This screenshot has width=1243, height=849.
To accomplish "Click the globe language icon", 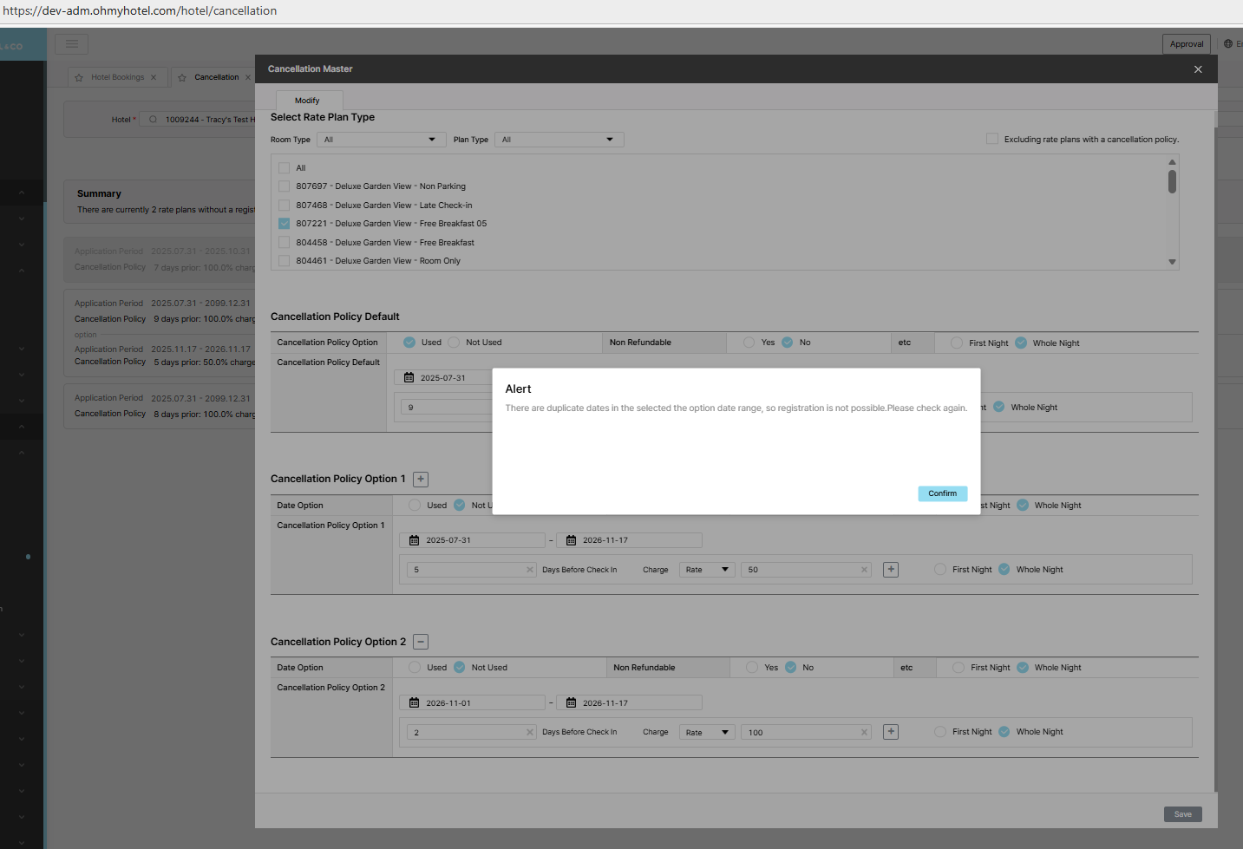I will (x=1228, y=43).
